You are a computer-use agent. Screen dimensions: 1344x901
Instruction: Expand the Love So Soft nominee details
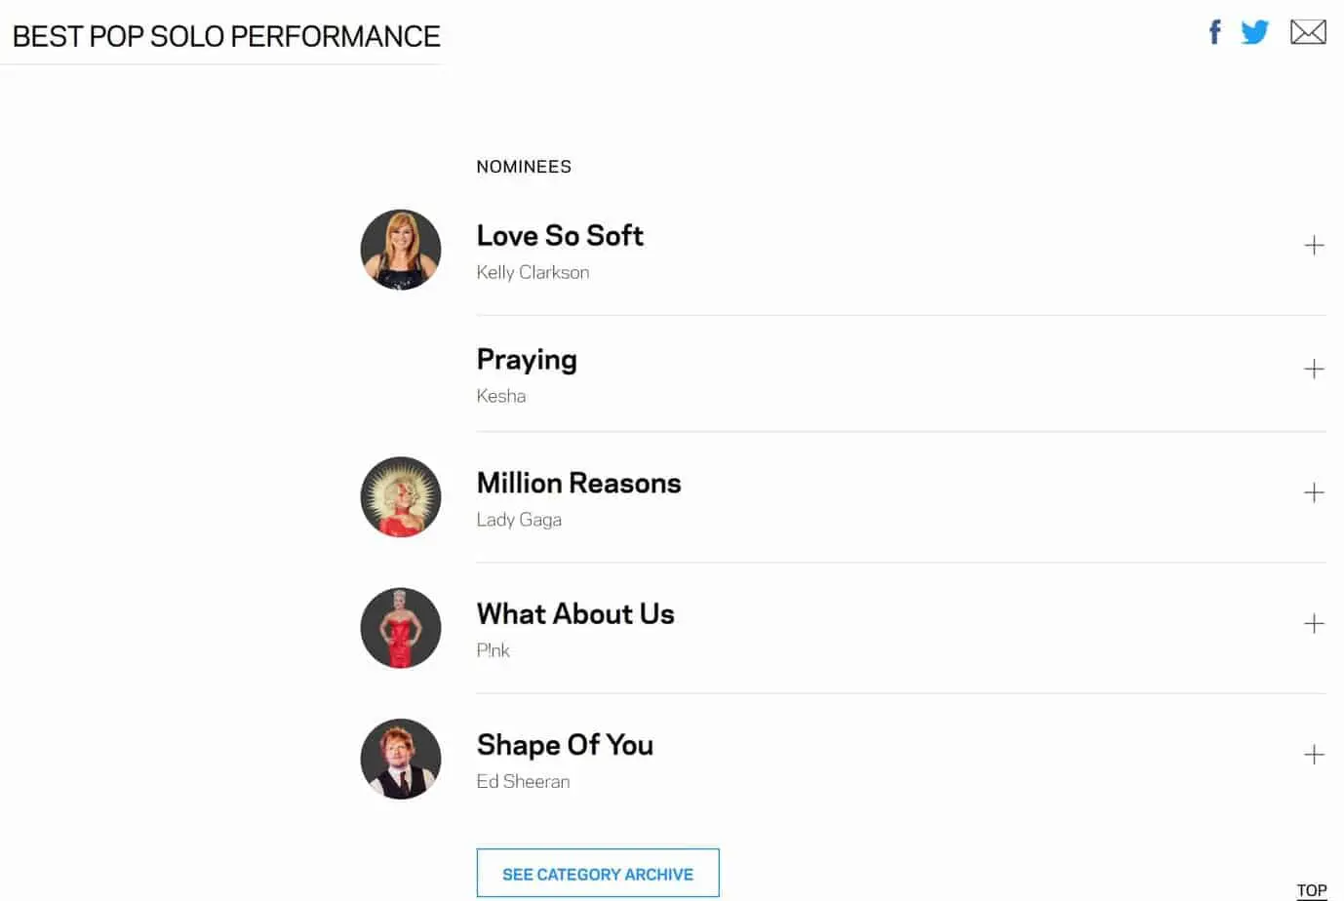point(1314,246)
